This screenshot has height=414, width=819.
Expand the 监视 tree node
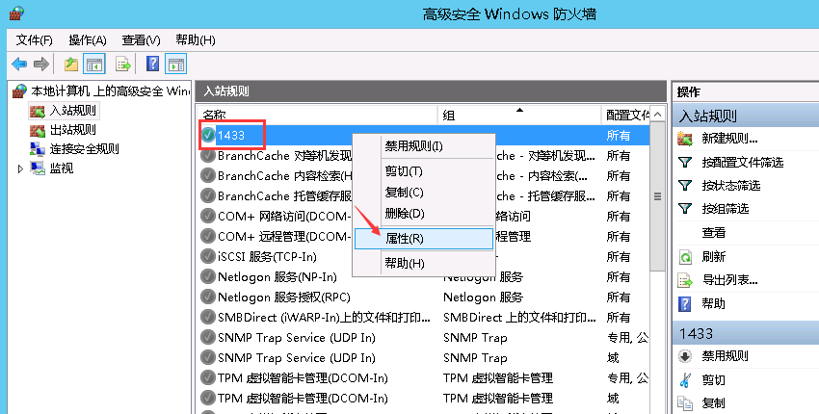click(20, 168)
